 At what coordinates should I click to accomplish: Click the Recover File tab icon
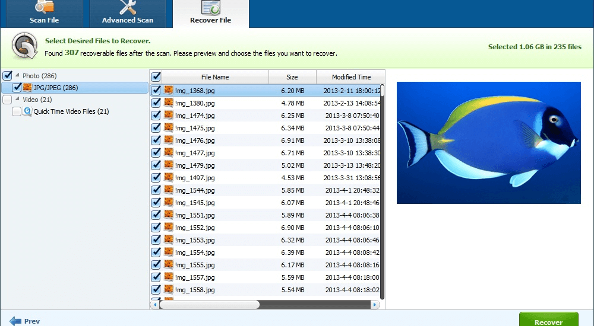[x=211, y=7]
